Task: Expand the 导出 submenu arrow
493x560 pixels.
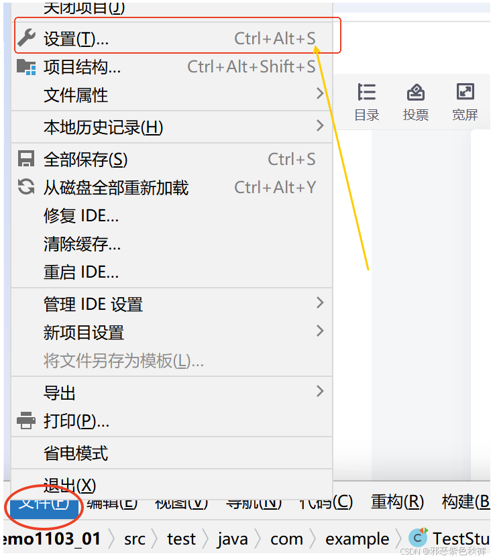Action: coord(320,391)
